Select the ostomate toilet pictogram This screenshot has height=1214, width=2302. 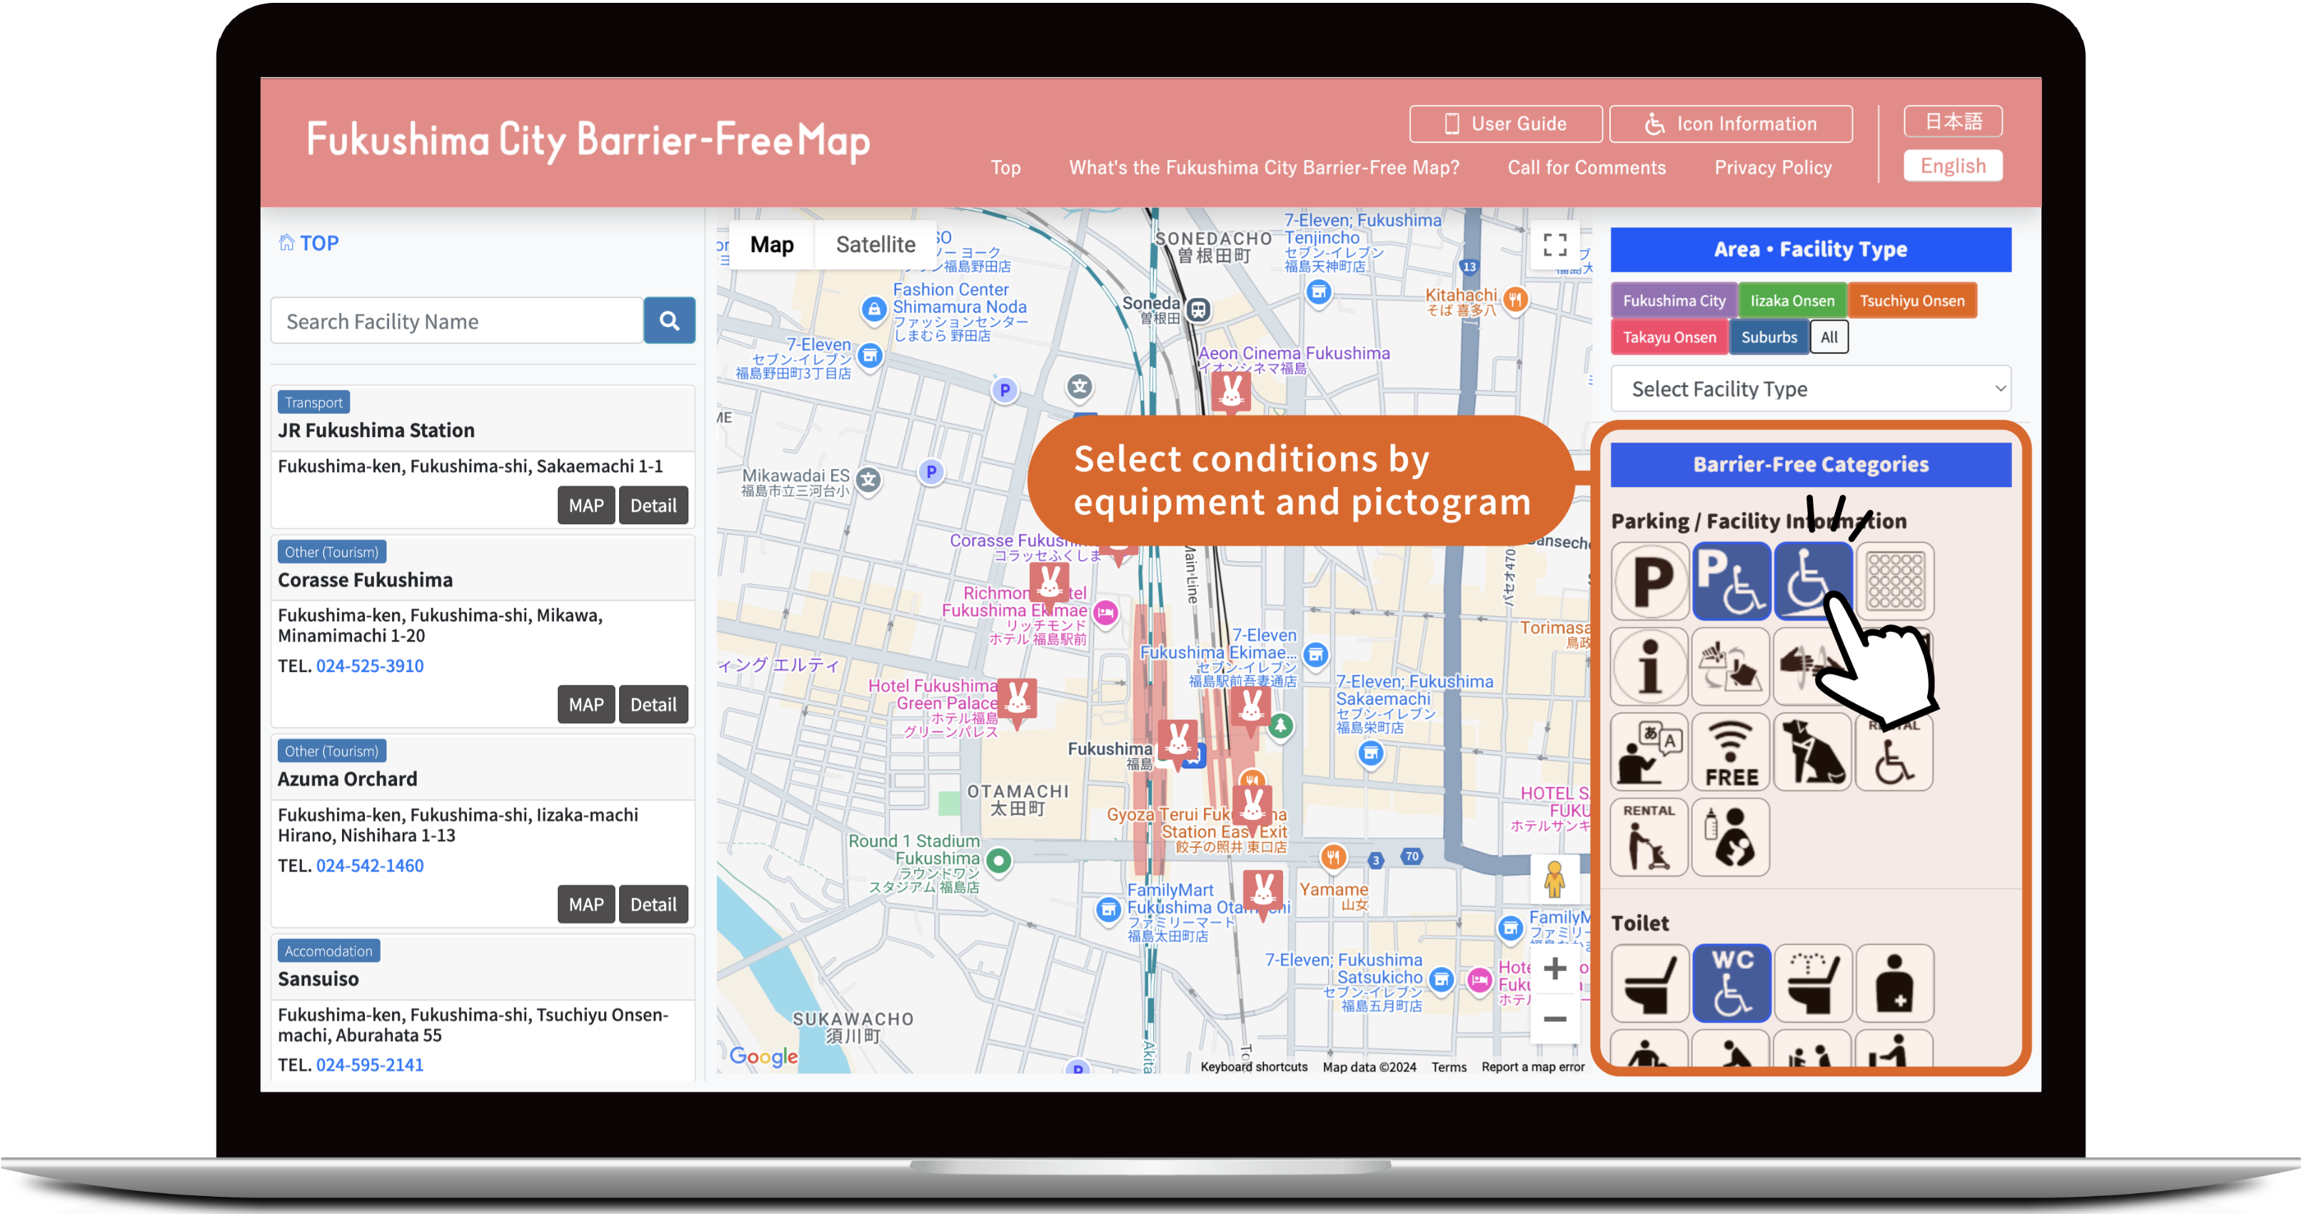pos(1894,983)
